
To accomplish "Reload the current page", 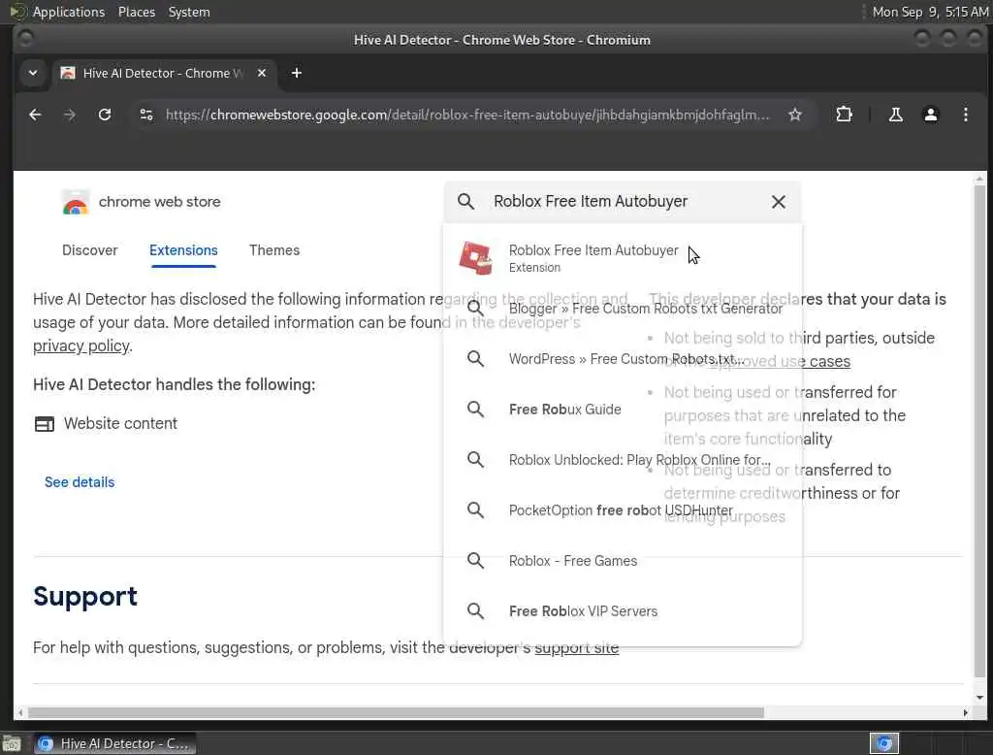I will 105,115.
